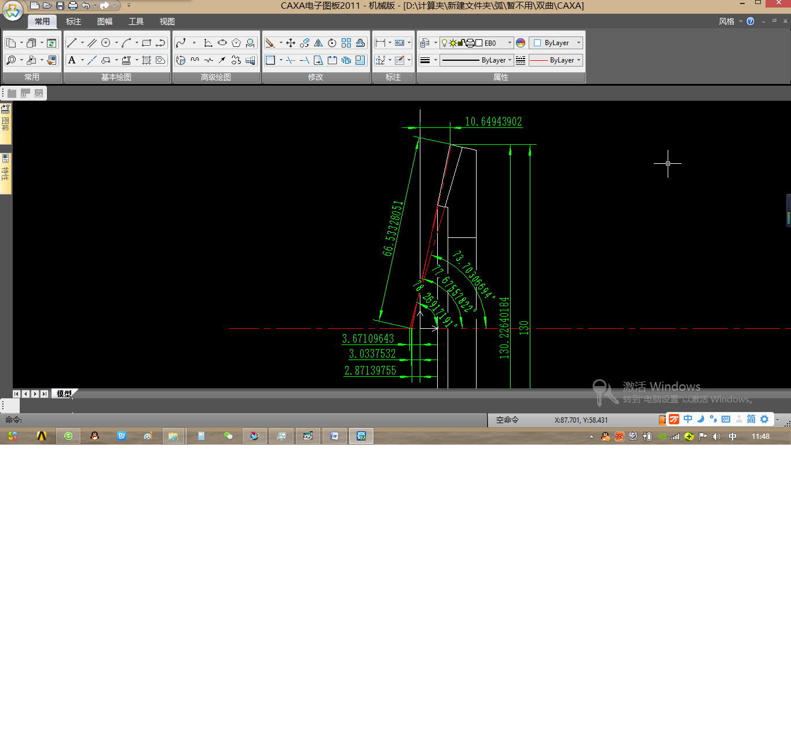Select the Array tool
This screenshot has width=791, height=741.
pos(346,43)
